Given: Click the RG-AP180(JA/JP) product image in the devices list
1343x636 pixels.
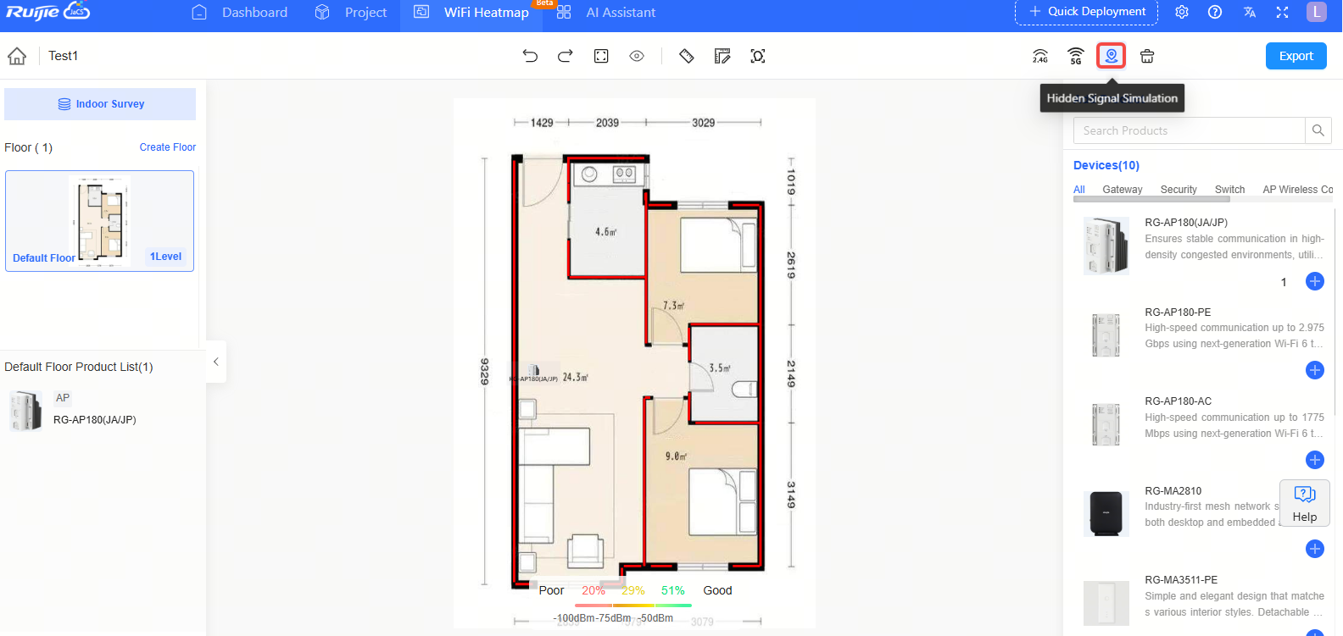Looking at the screenshot, I should [1106, 246].
